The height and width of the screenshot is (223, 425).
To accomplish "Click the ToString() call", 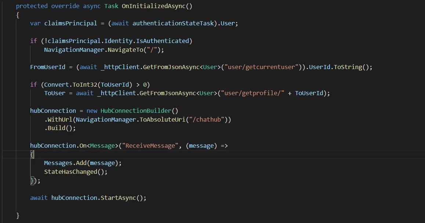I will pyautogui.click(x=351, y=67).
